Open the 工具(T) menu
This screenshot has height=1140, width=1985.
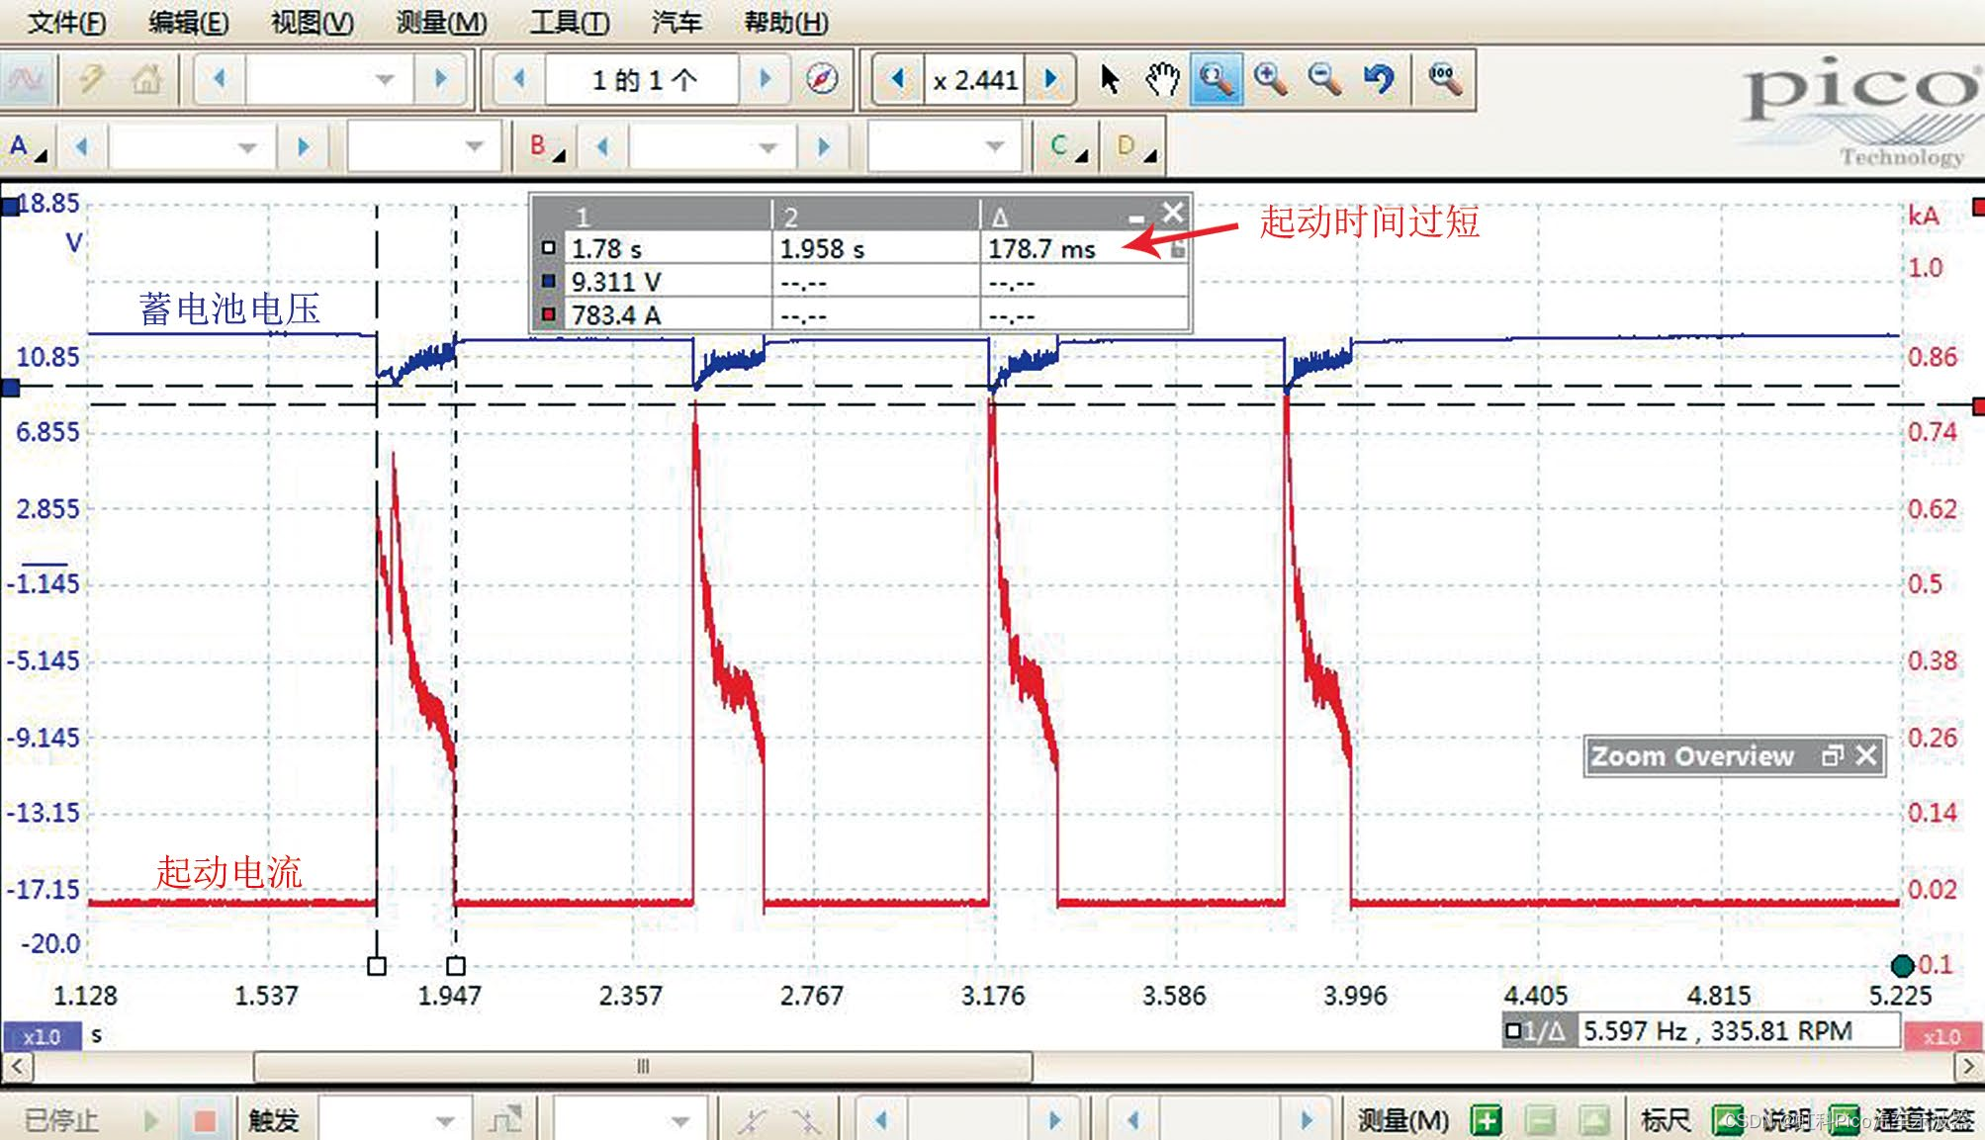(570, 22)
